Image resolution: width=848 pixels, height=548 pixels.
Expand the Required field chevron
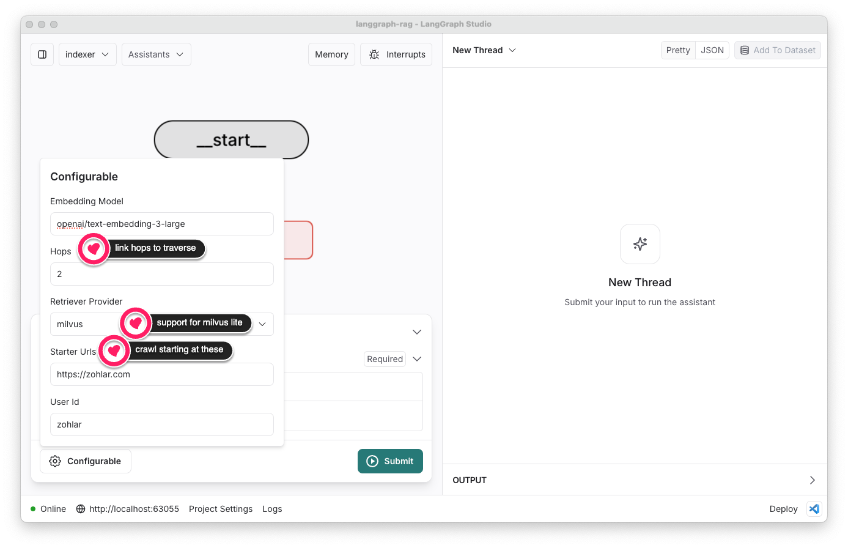[x=417, y=359]
